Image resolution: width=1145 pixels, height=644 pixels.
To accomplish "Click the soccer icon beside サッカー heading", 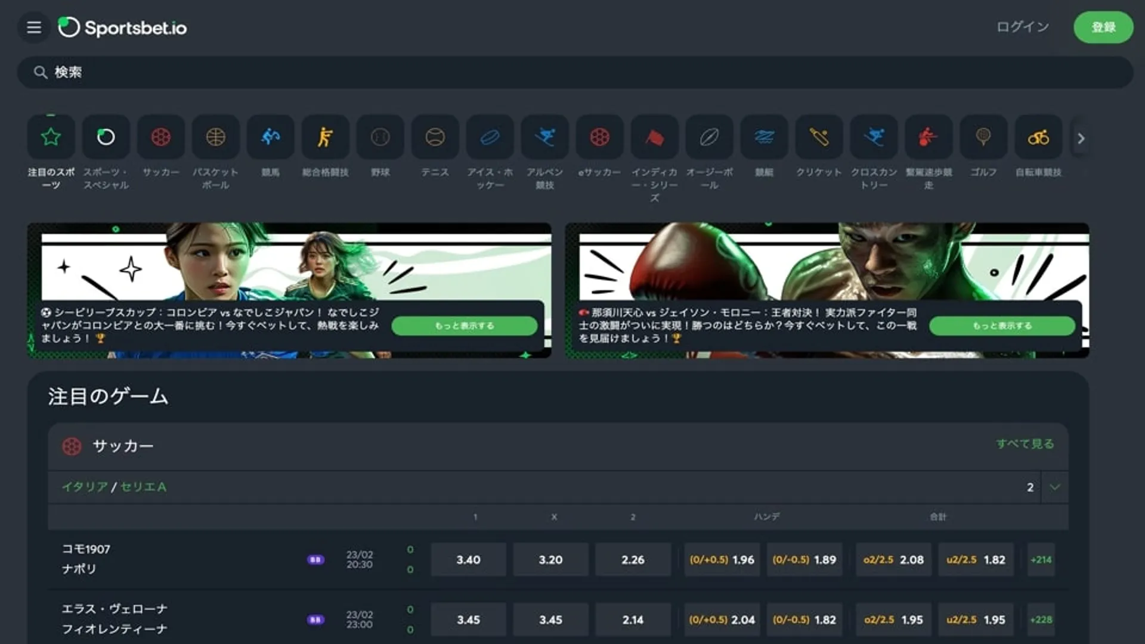I will (72, 446).
